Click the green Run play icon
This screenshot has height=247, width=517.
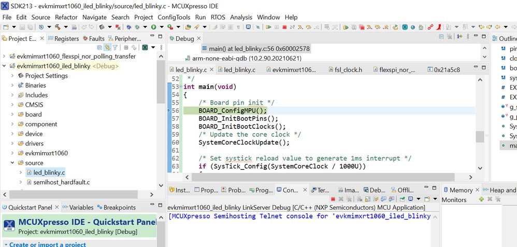[x=154, y=27]
